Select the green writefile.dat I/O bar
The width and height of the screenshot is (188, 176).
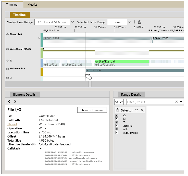pyautogui.click(x=122, y=62)
